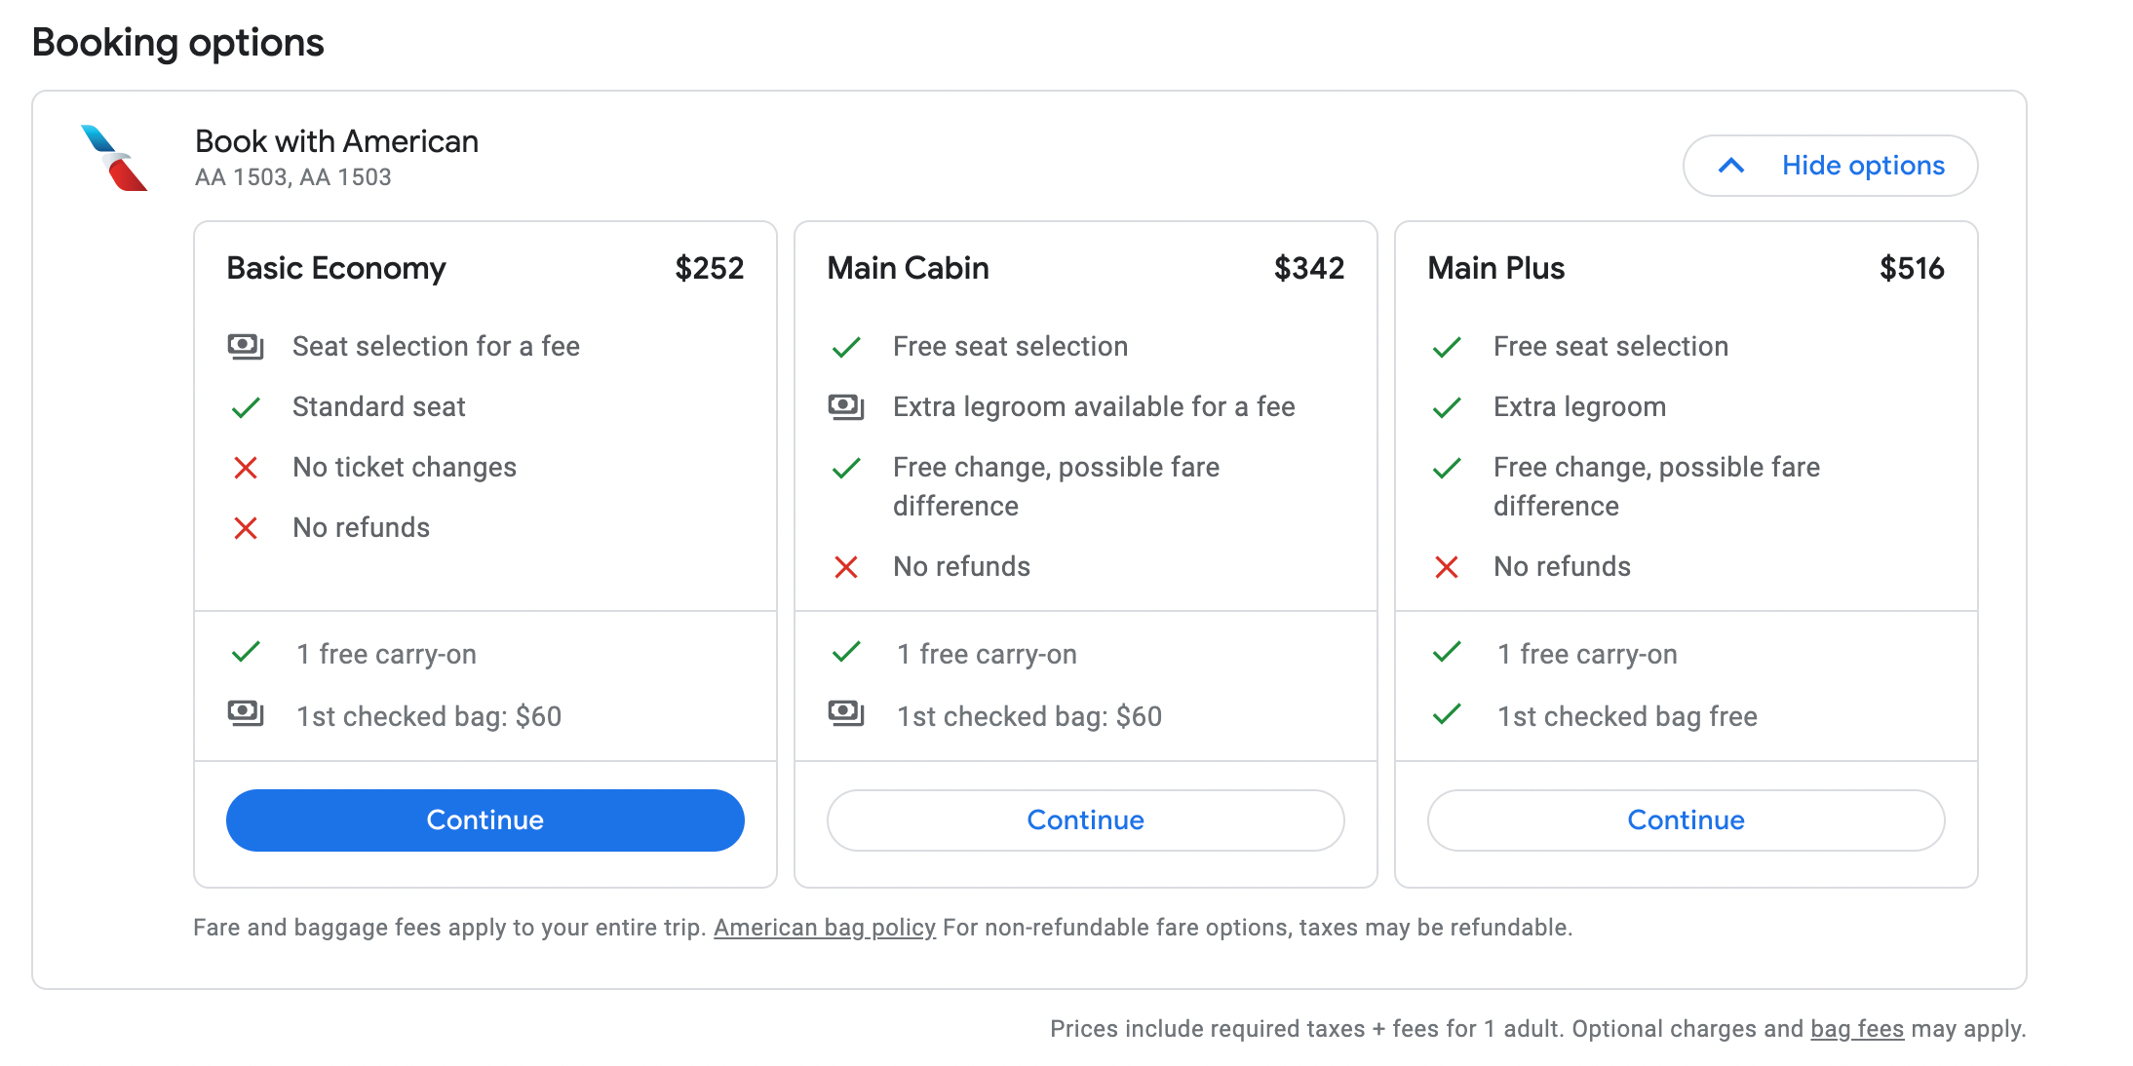Image resolution: width=2133 pixels, height=1066 pixels.
Task: Click the red X beside No ticket changes
Action: (x=246, y=469)
